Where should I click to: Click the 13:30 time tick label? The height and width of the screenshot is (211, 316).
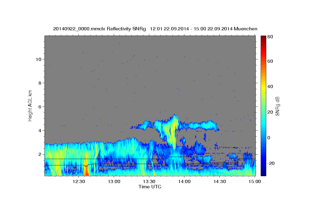click(x=149, y=182)
